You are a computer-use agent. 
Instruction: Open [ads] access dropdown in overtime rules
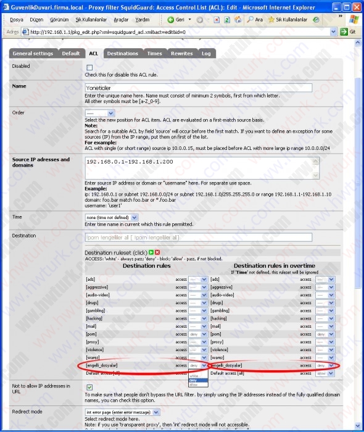pos(325,280)
